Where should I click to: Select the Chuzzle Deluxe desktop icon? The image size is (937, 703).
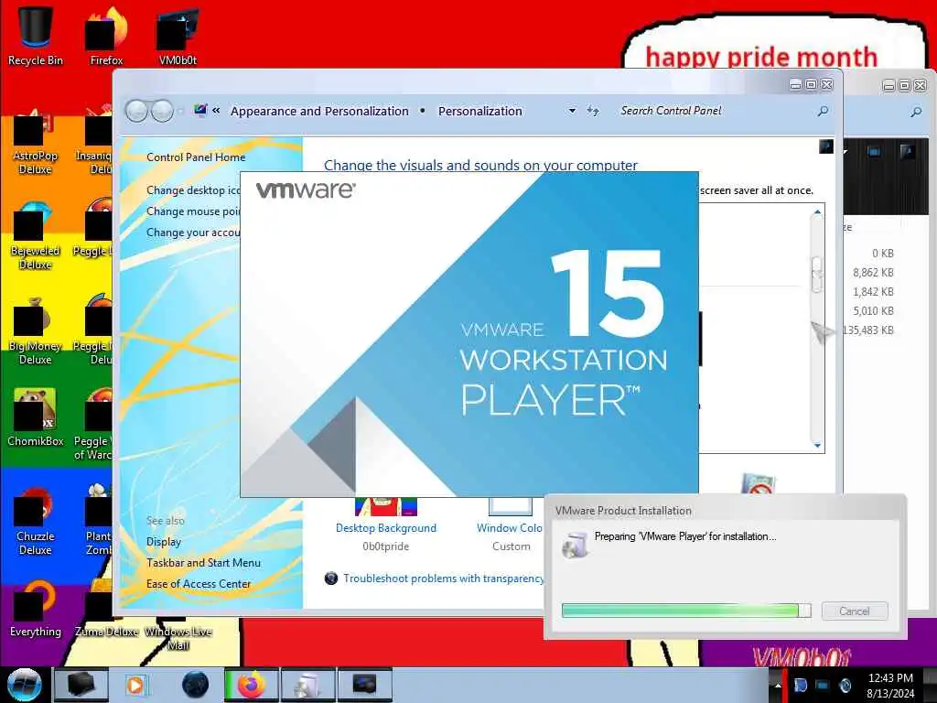(36, 522)
